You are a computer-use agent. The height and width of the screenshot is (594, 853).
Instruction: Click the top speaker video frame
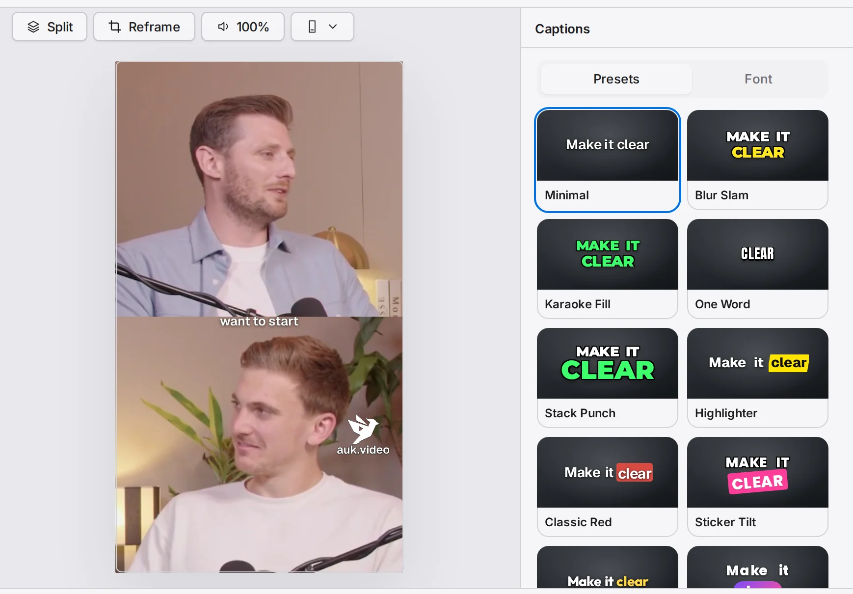coord(259,189)
